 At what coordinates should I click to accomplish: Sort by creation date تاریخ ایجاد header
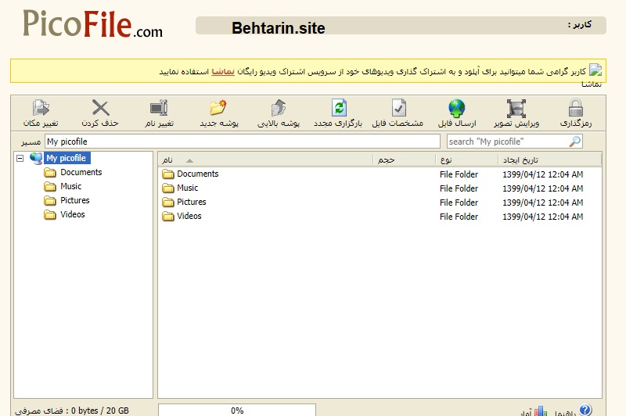550,160
